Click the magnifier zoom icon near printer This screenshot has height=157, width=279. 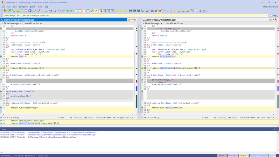click(x=200, y=11)
